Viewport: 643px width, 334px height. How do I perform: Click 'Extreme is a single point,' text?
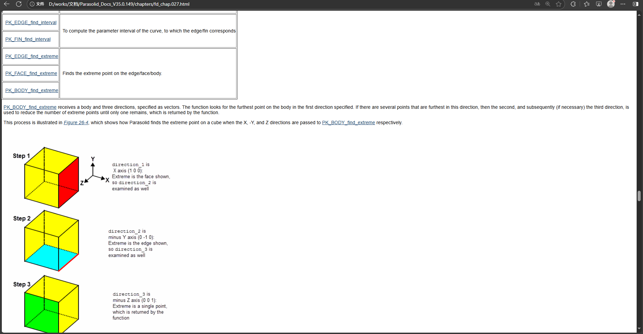click(x=140, y=306)
